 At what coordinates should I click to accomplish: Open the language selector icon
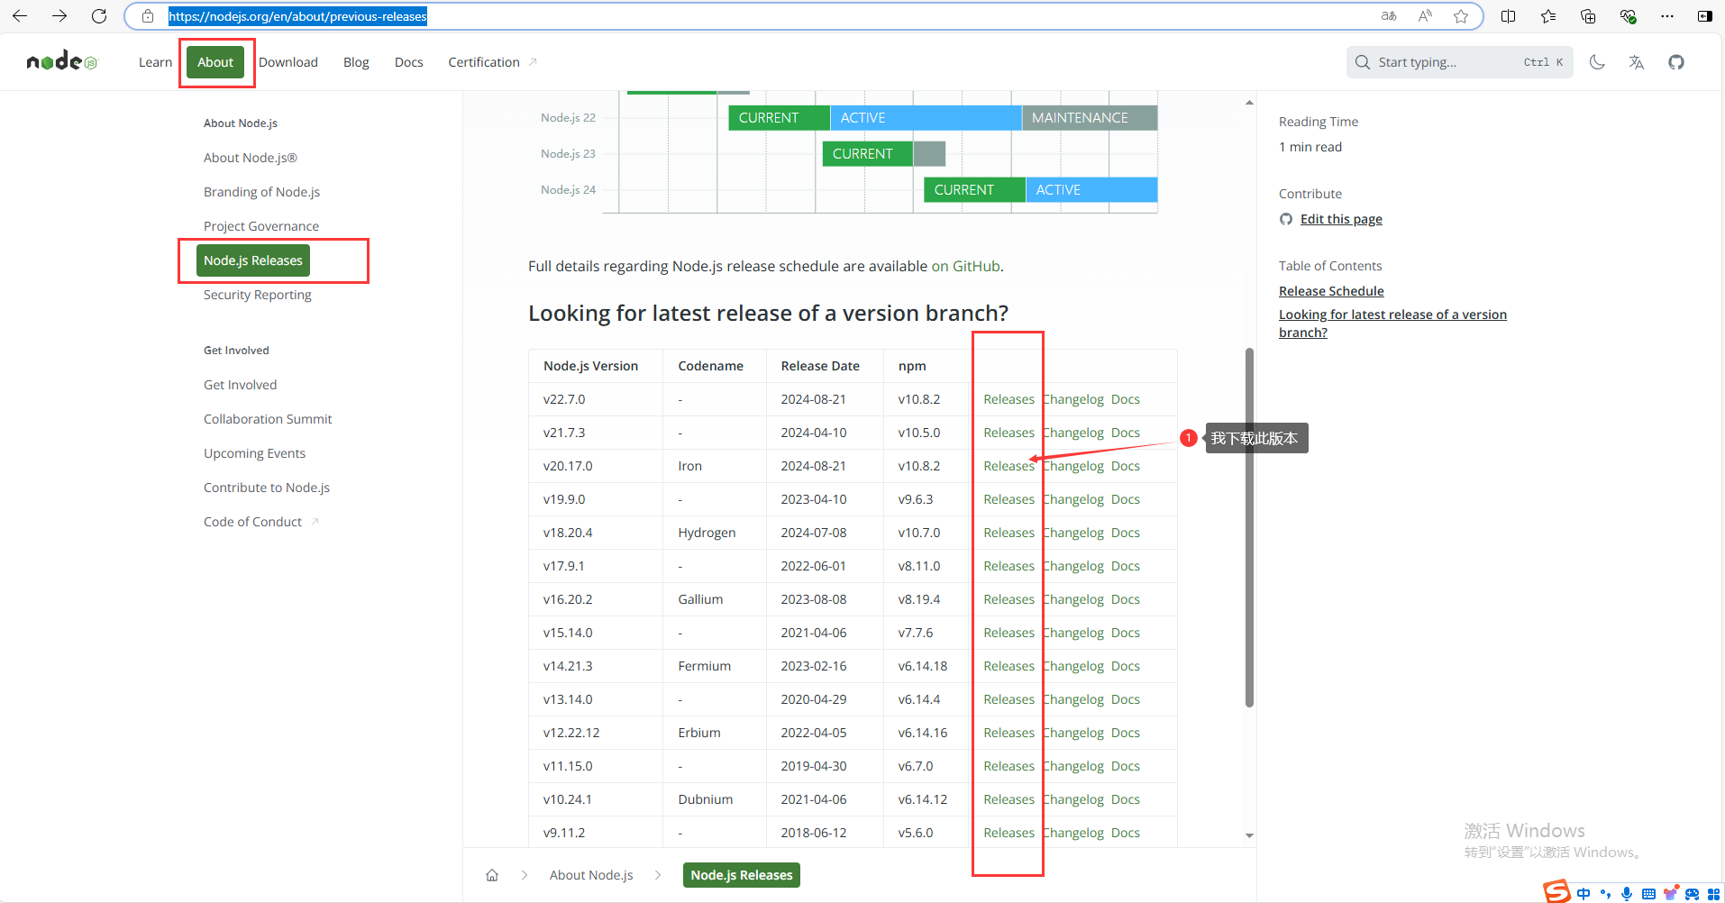click(x=1637, y=62)
